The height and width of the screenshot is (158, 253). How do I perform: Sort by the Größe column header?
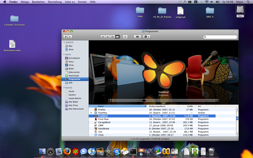pyautogui.click(x=187, y=106)
